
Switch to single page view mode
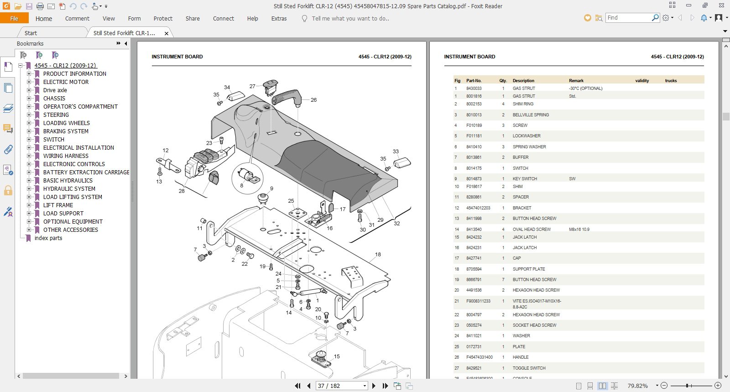(579, 386)
